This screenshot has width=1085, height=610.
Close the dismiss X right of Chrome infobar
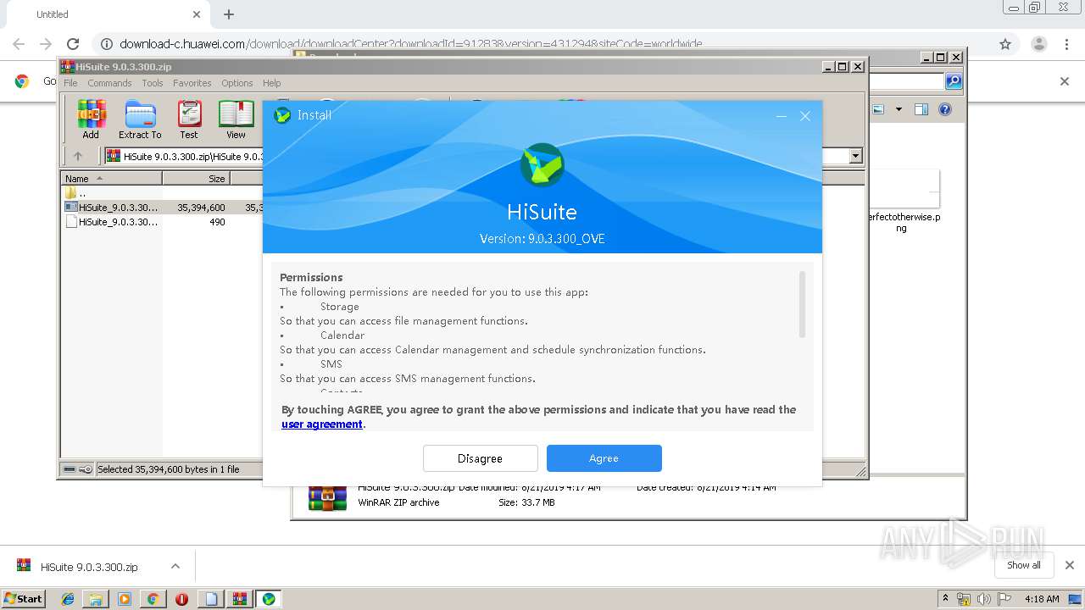(1065, 81)
